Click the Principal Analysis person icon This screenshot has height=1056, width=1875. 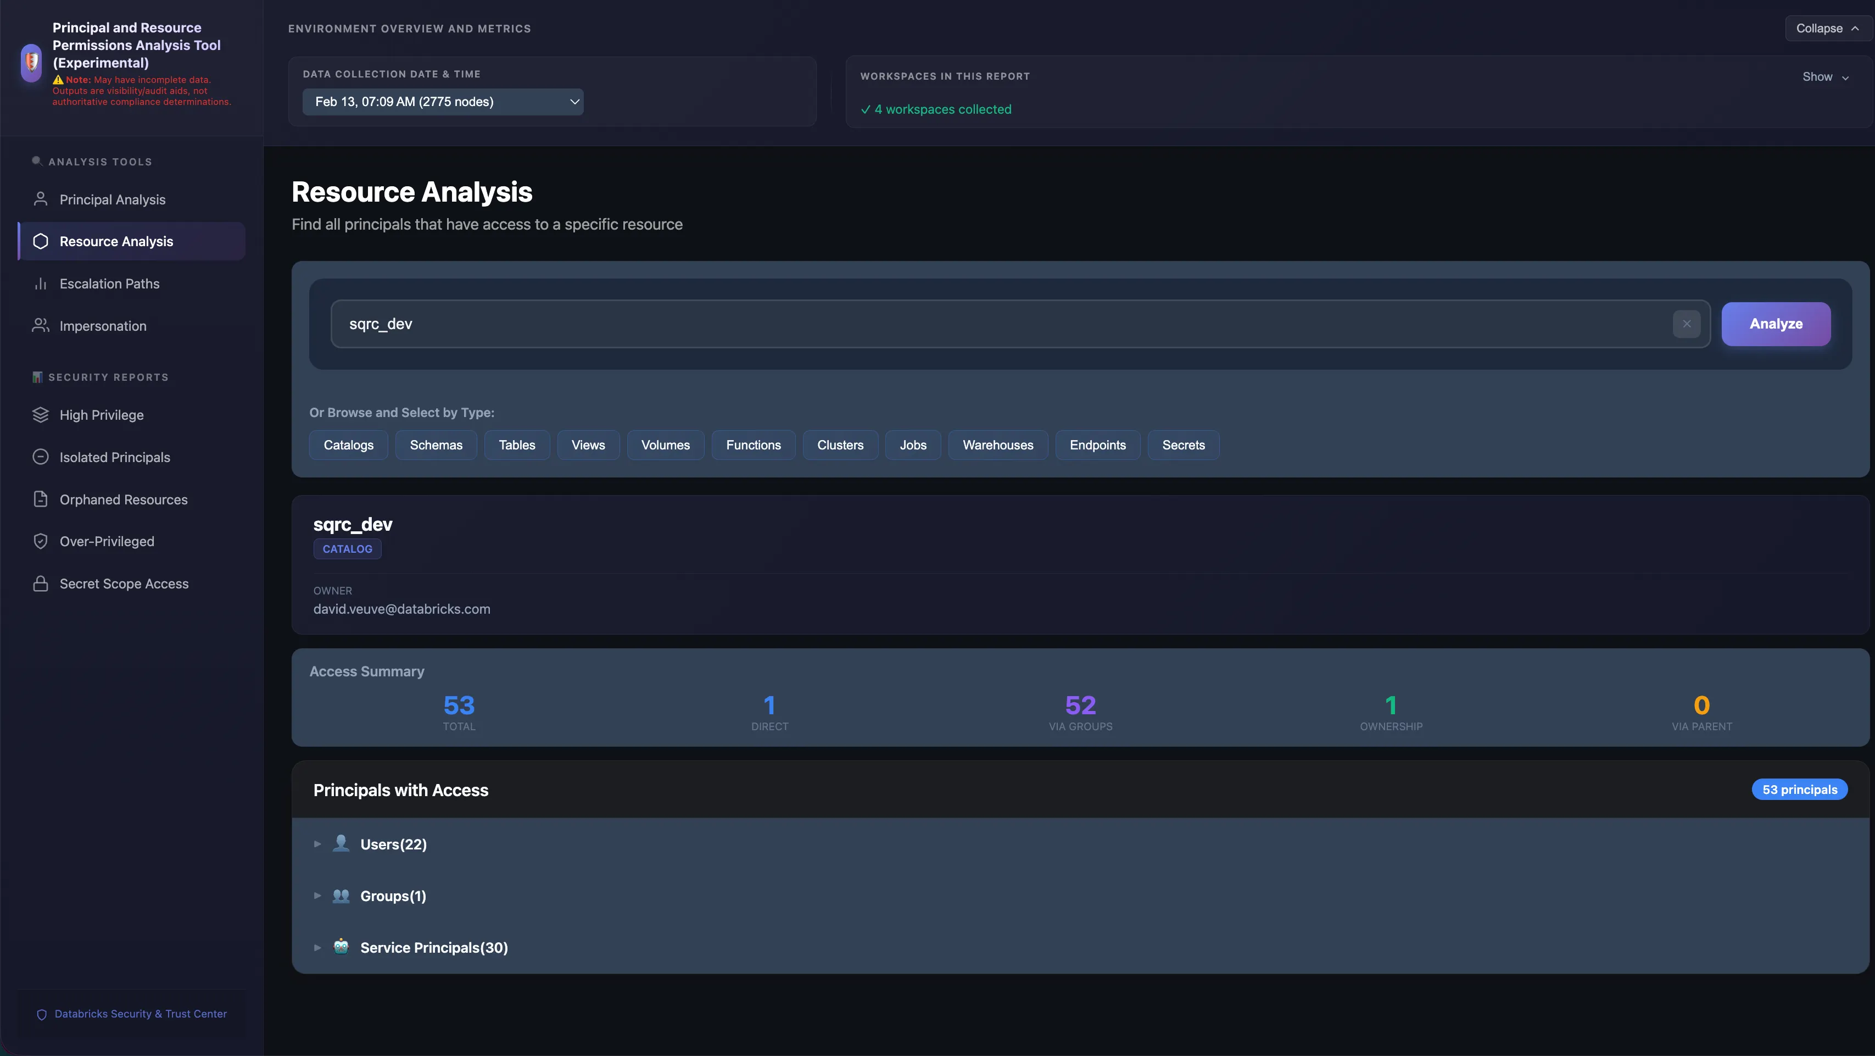click(41, 199)
